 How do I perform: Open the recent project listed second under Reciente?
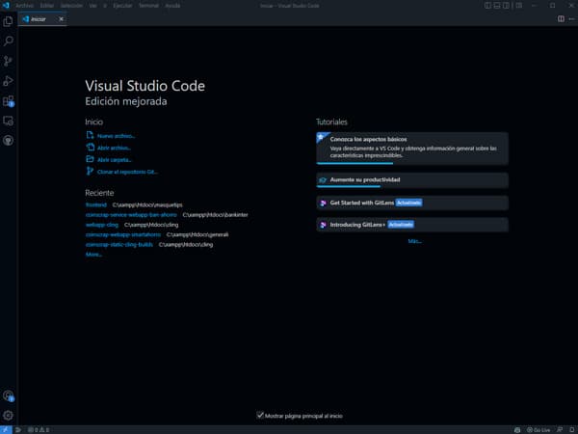point(131,215)
